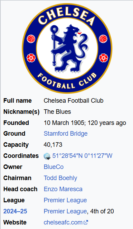Open the Todd Boehly chairman link
133x229 pixels.
[60, 178]
